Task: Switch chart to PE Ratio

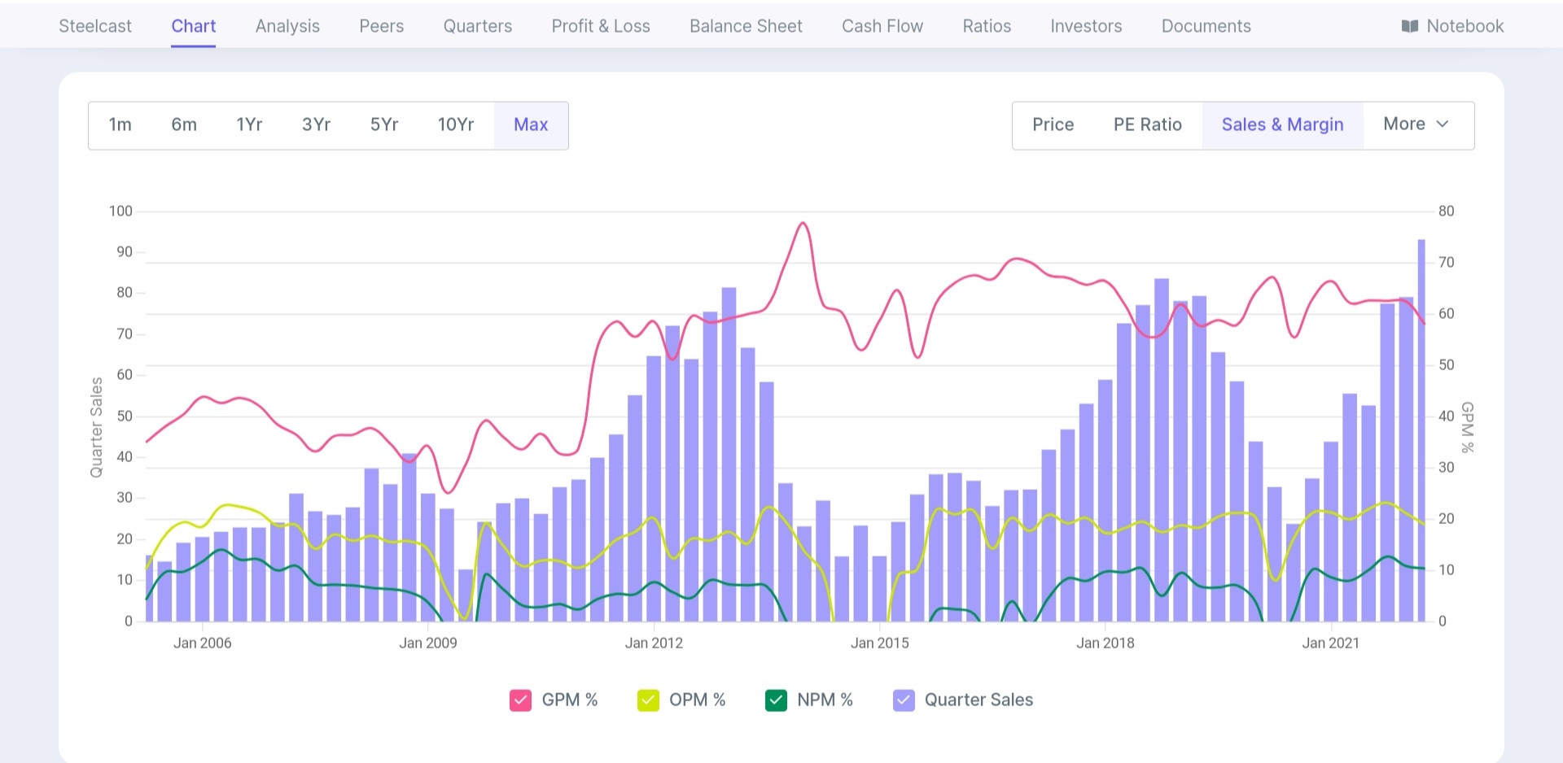Action: [1147, 124]
